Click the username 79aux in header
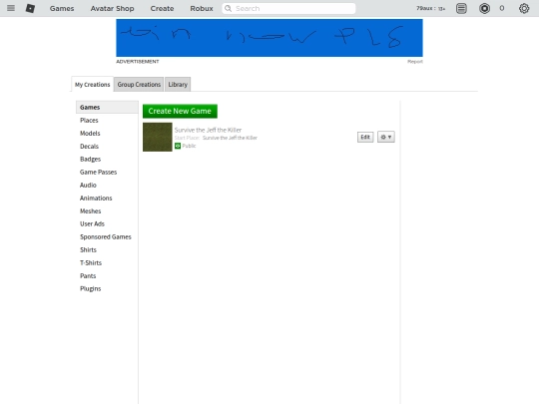This screenshot has width=539, height=404. 424,8
